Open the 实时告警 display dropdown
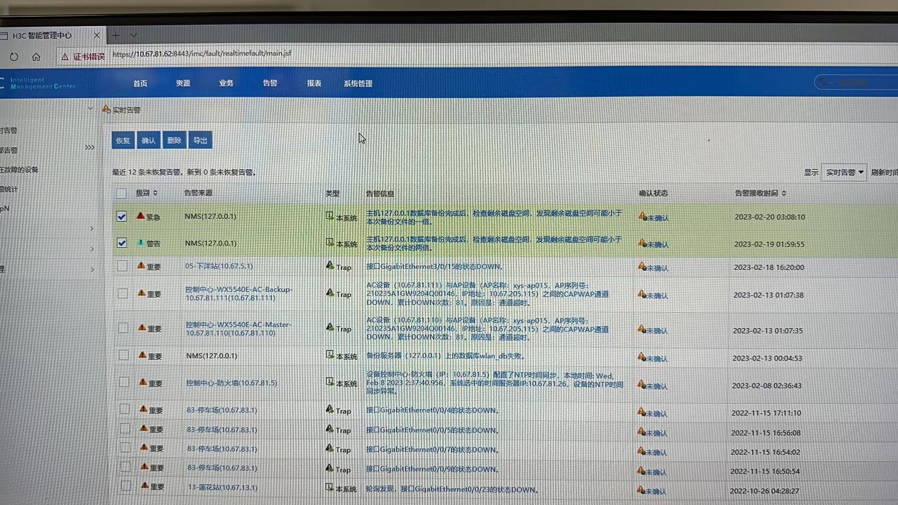Image resolution: width=898 pixels, height=505 pixels. (844, 172)
